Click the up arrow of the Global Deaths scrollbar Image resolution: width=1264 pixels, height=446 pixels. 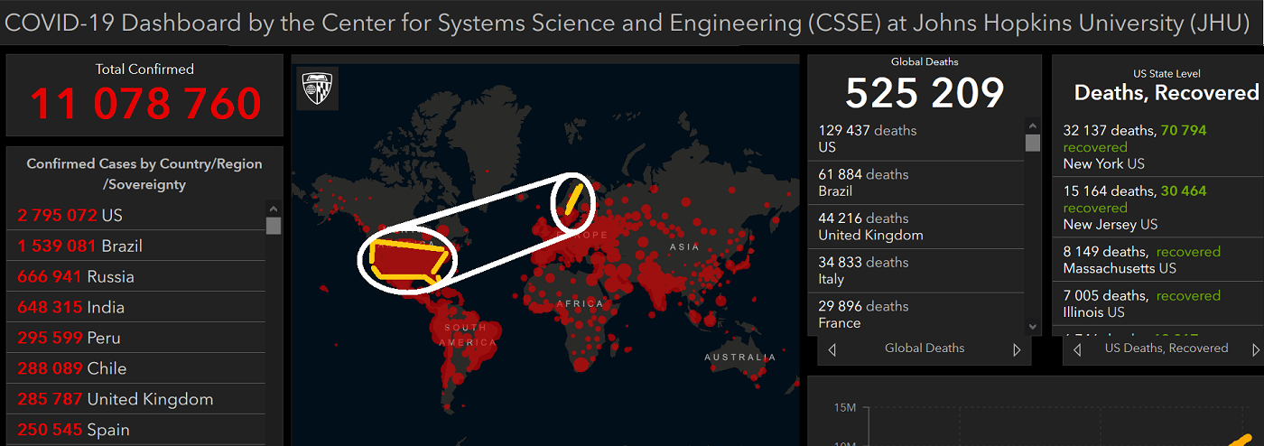[x=1033, y=126]
